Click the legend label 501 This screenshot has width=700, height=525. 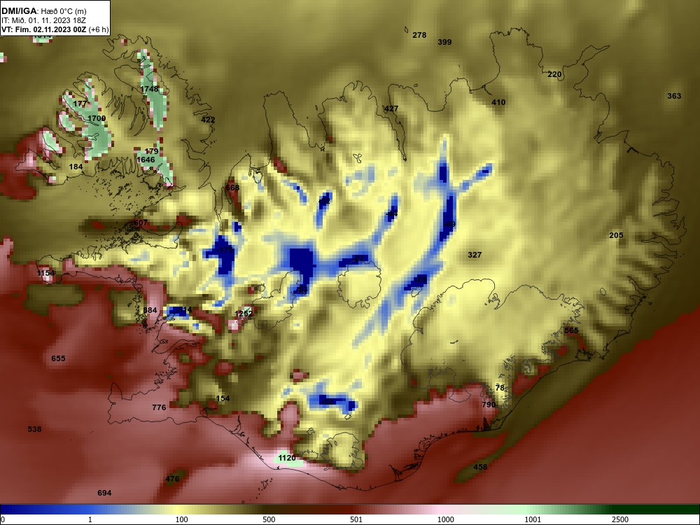(x=356, y=519)
